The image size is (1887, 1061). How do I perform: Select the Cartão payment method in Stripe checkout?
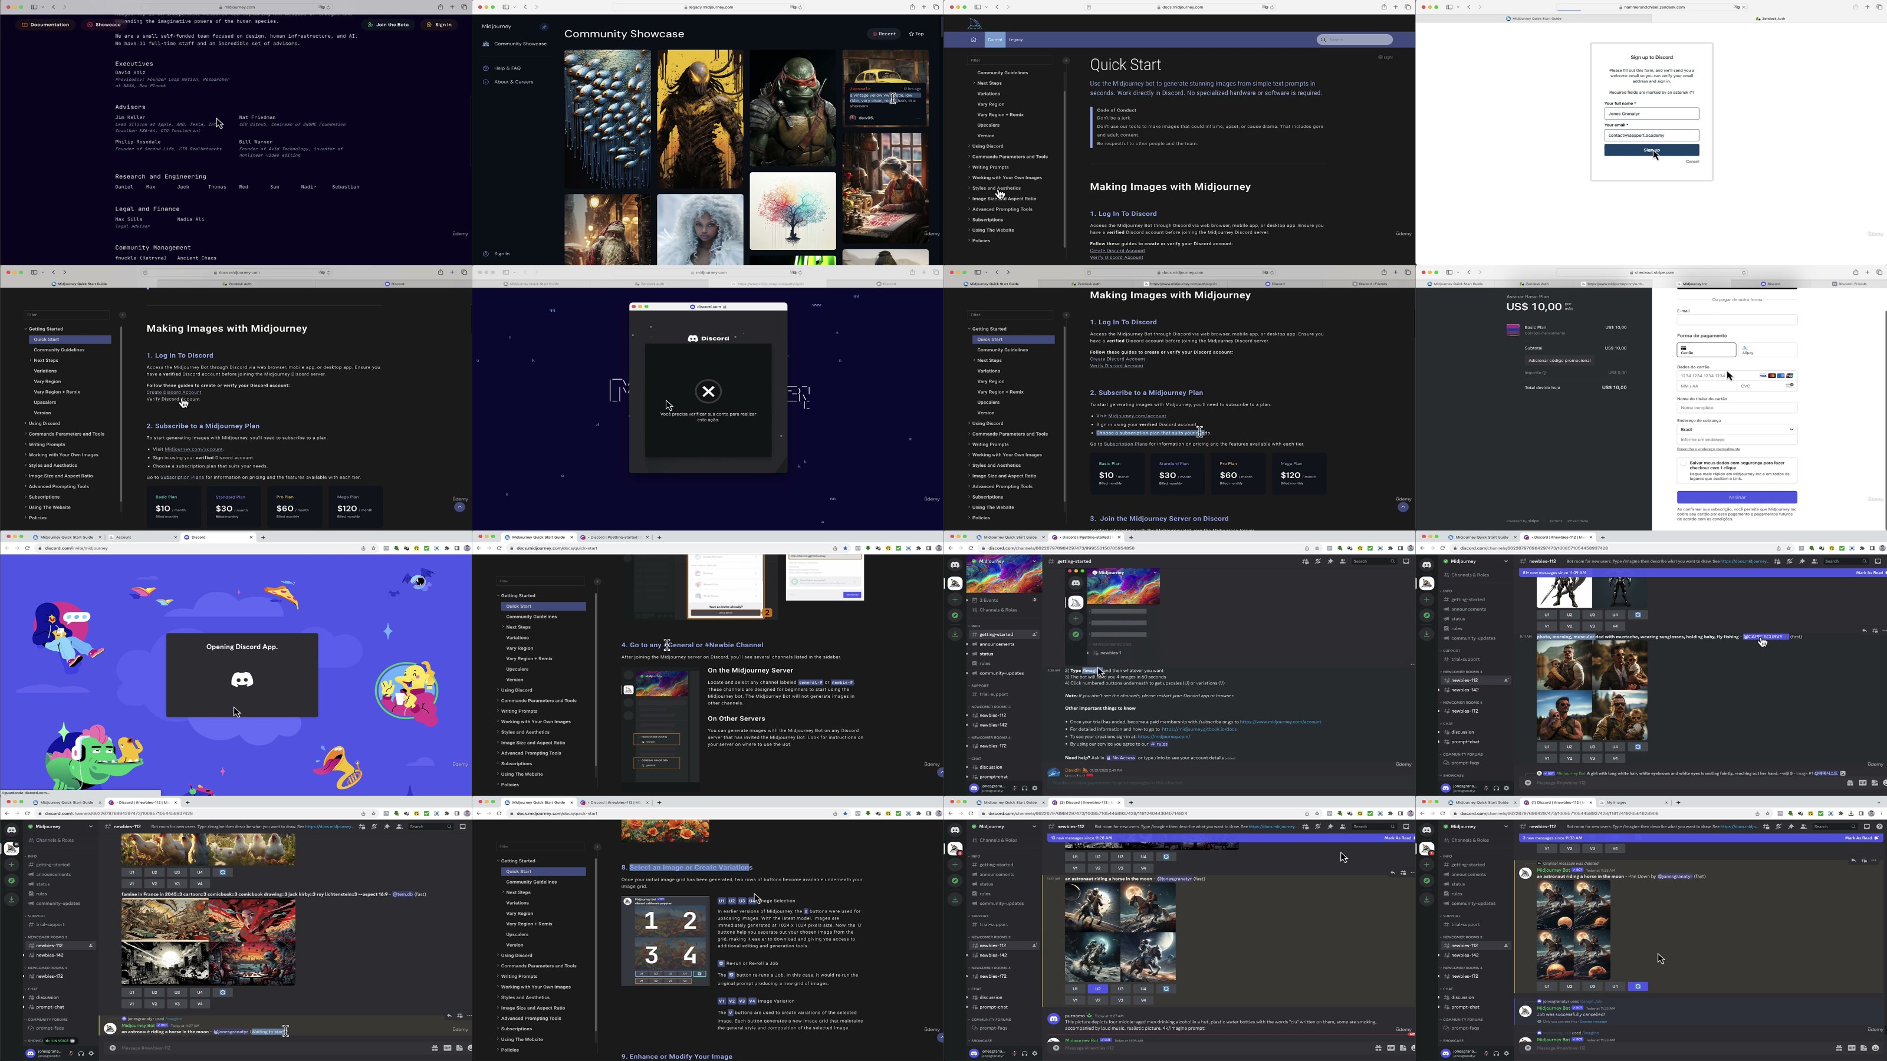[x=1706, y=350]
